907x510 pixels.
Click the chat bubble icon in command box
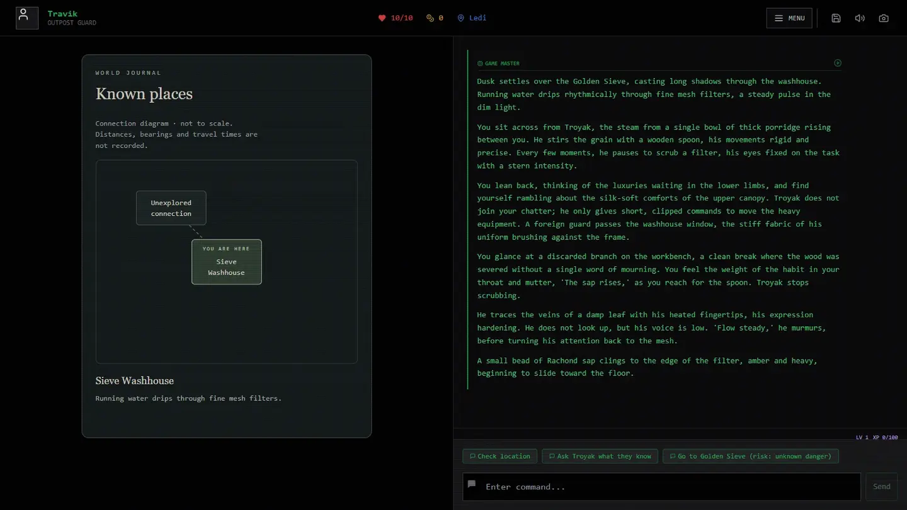[472, 484]
